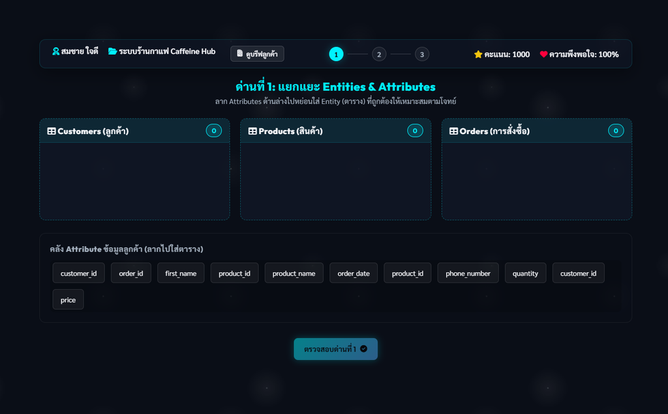Select the order_date attribute chip
The image size is (668, 414).
354,273
